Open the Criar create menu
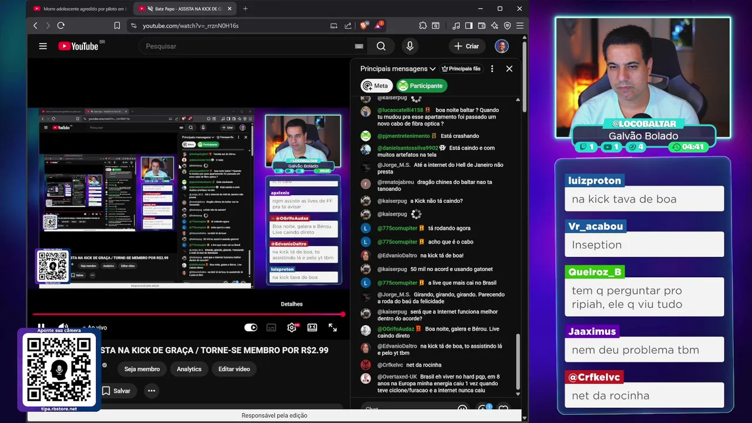Viewport: 752px width, 423px height. [466, 46]
